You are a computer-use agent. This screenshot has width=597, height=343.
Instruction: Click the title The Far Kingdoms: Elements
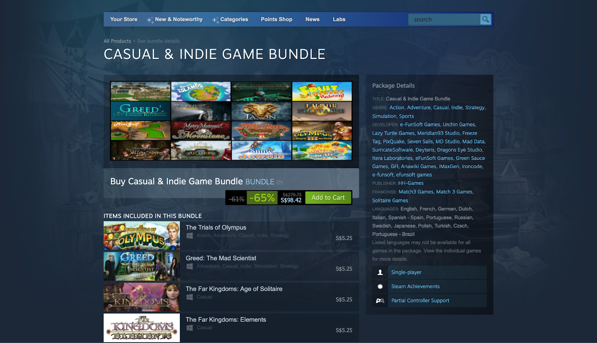tap(226, 319)
